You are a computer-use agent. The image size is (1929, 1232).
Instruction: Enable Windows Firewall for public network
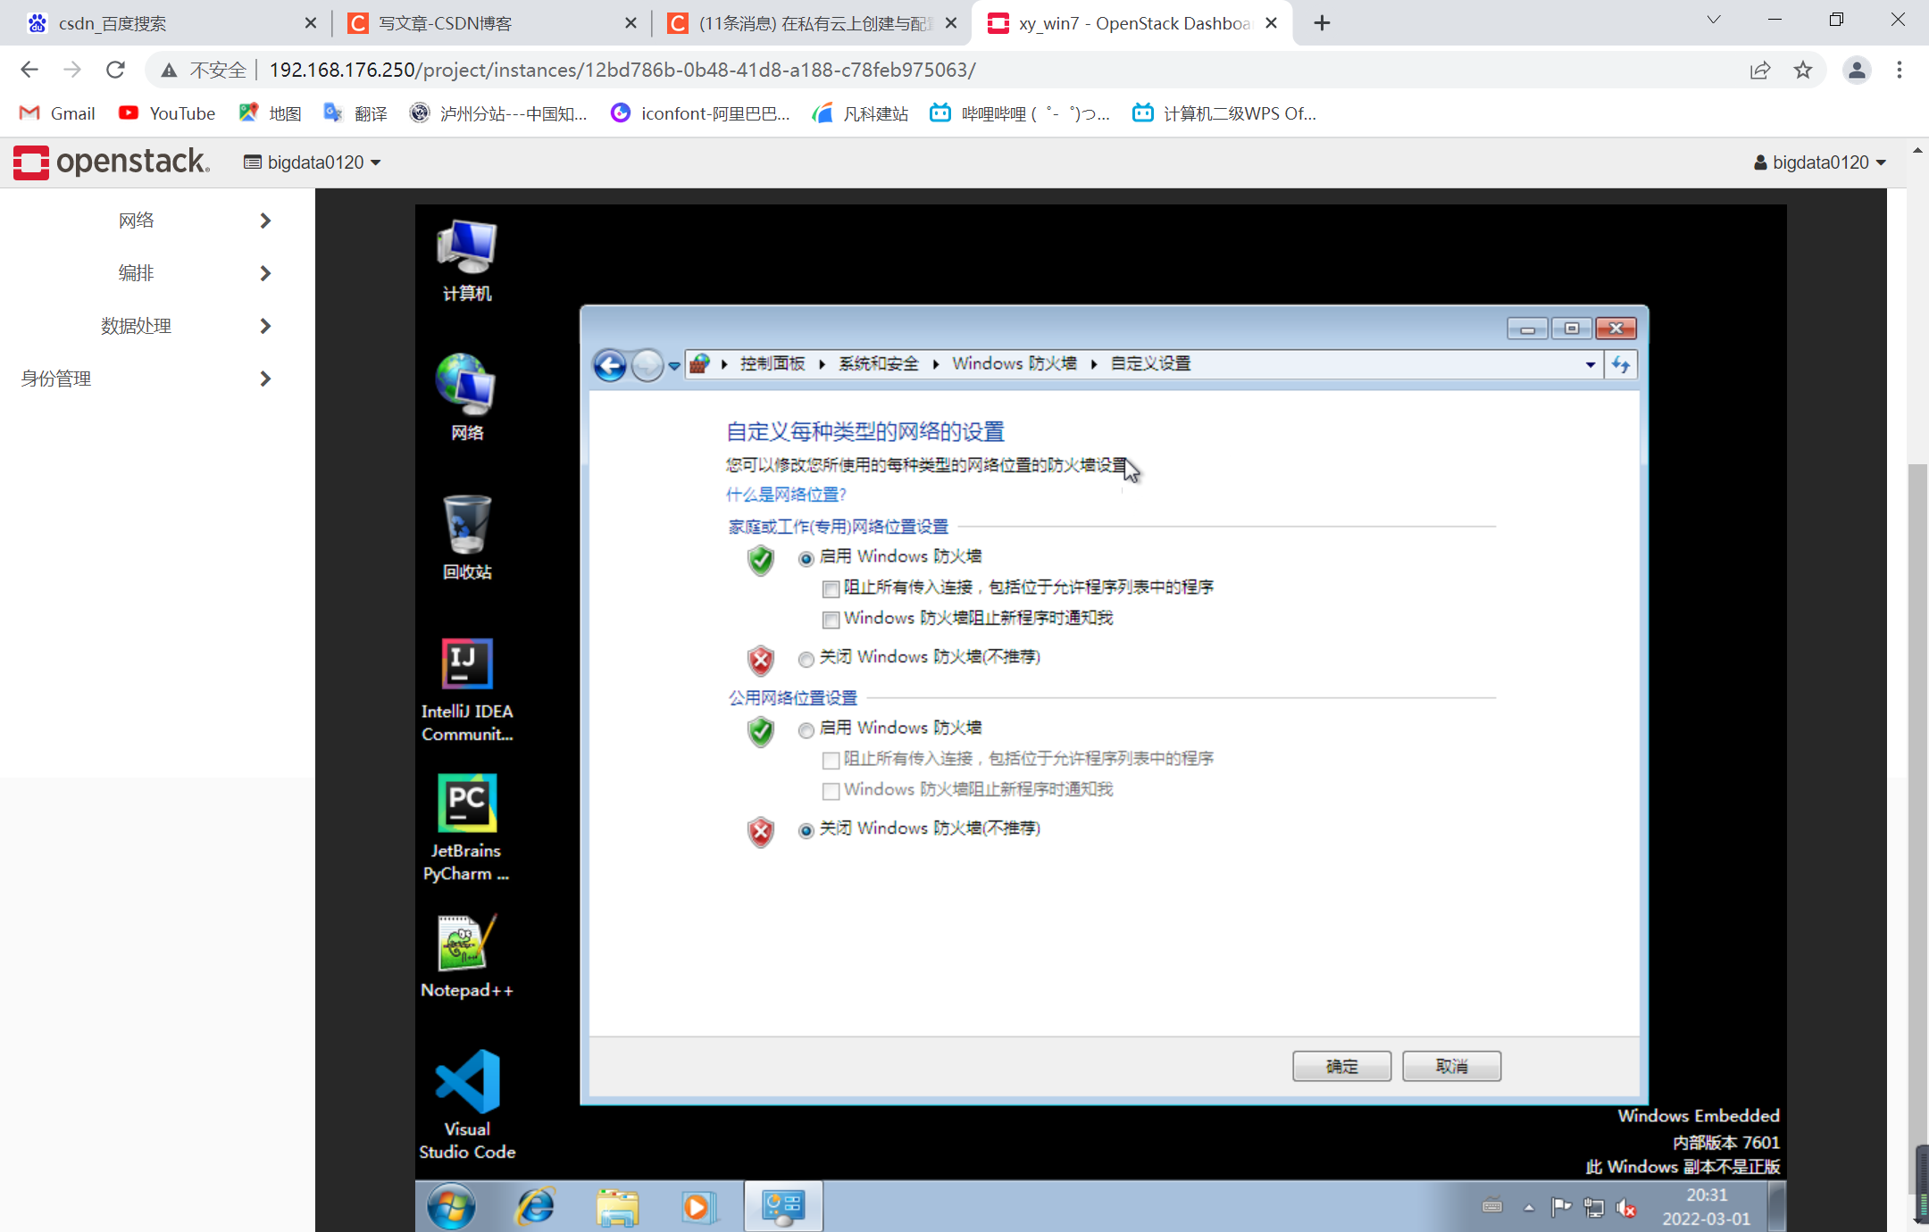(806, 729)
